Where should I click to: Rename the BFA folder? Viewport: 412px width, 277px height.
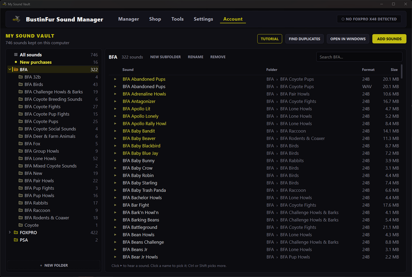click(x=196, y=57)
